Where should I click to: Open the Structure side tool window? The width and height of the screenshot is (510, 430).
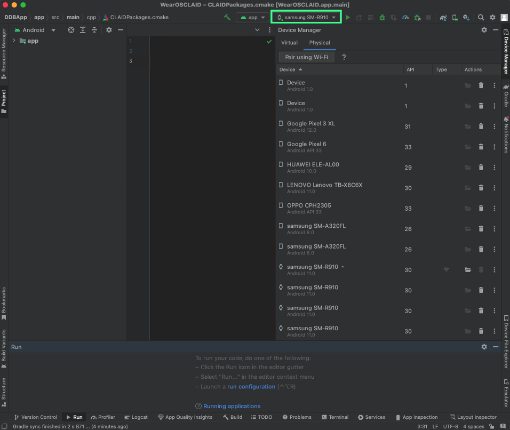[4, 392]
